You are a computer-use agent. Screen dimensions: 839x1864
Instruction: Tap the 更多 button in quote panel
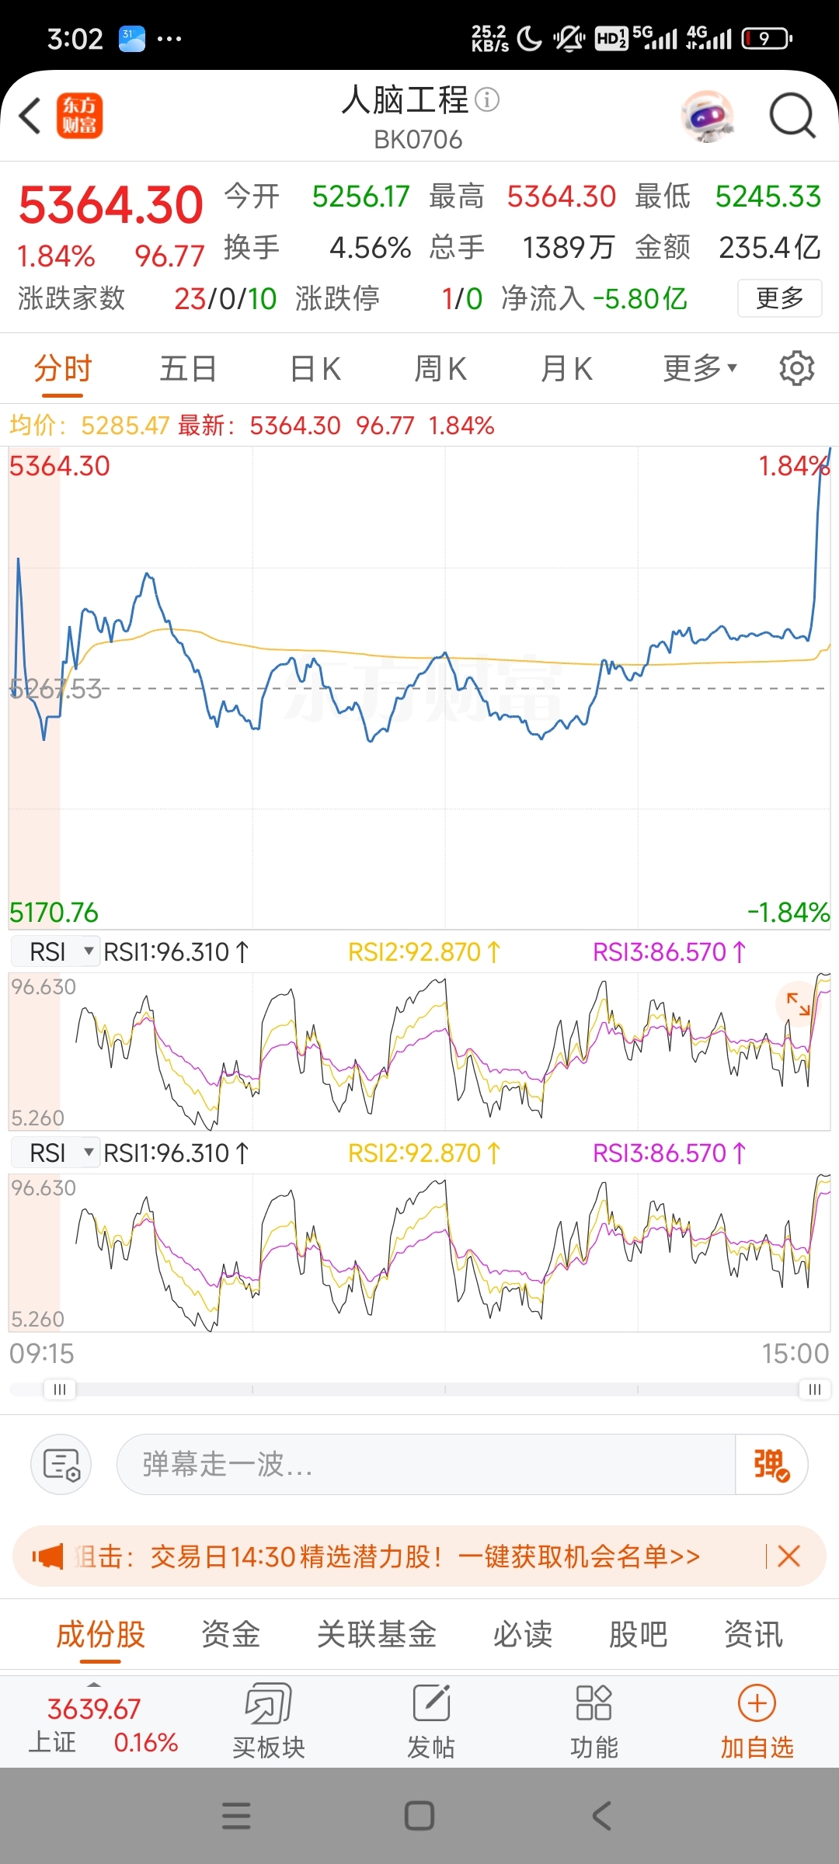779,298
